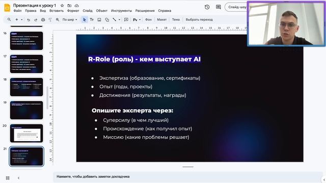The image size is (326, 183).
Task: Expand the line type dropdown arrow
Action: [119, 20]
